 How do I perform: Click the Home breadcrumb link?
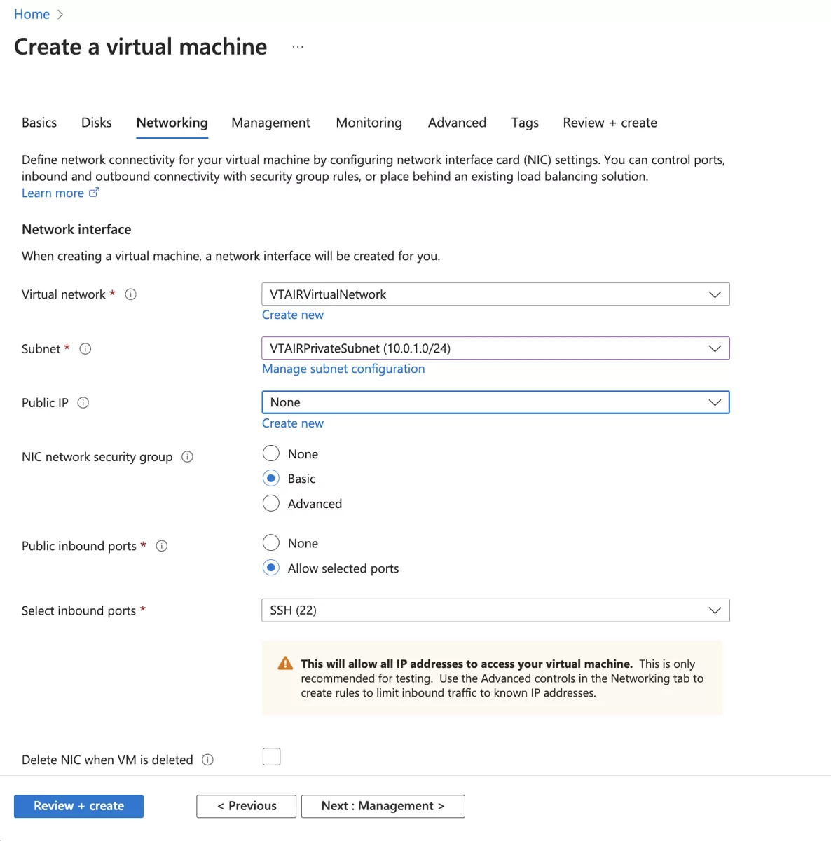tap(32, 13)
